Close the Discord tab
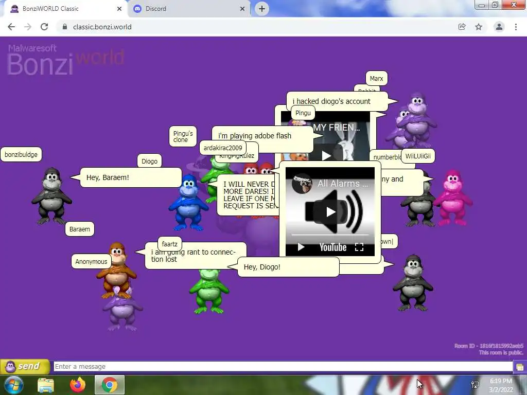This screenshot has width=527, height=395. click(242, 9)
